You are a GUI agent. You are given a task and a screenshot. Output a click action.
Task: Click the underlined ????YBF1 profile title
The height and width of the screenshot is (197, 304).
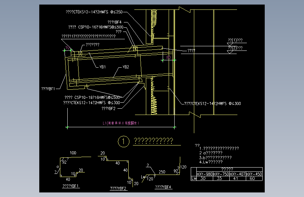coord(70,186)
